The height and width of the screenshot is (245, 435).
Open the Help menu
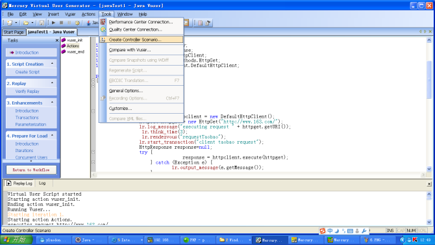pyautogui.click(x=143, y=14)
